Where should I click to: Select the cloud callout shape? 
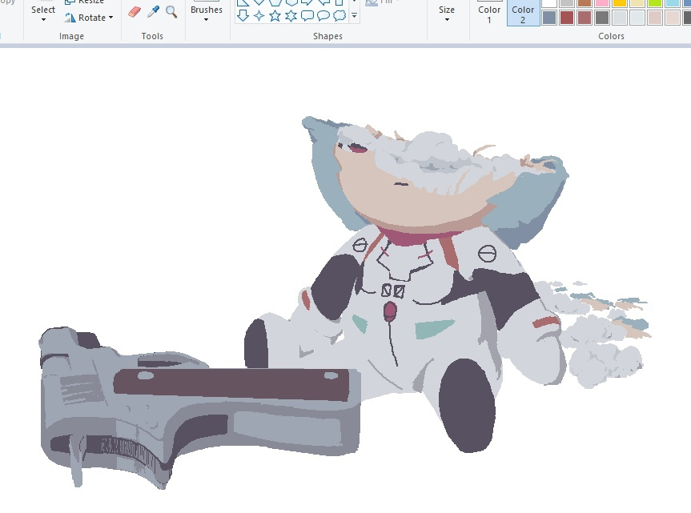click(339, 16)
